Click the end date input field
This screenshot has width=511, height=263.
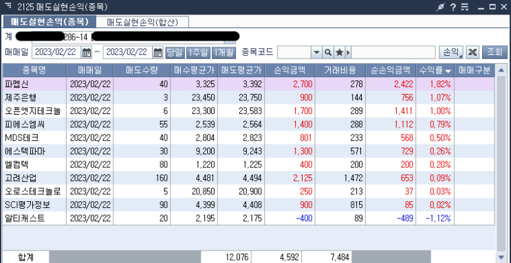point(128,52)
